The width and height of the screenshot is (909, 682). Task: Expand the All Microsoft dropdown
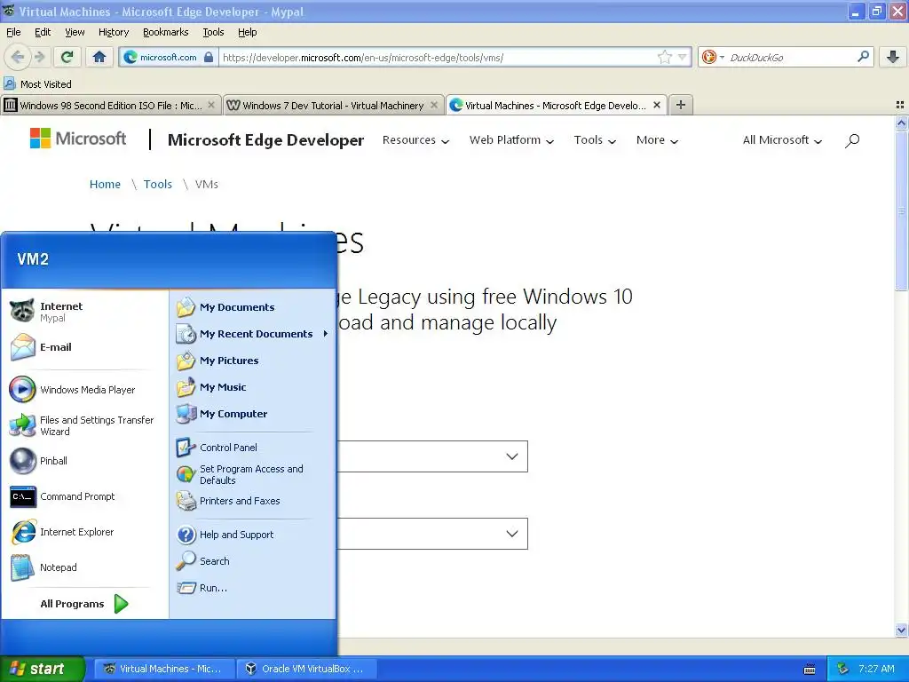[x=782, y=140]
